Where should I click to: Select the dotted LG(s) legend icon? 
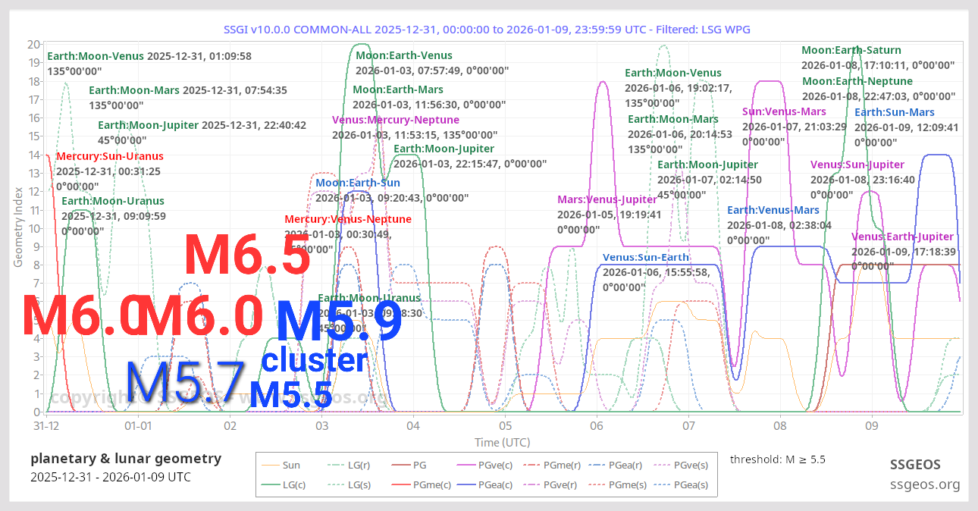pos(335,484)
